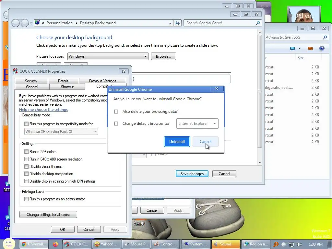Check Disable desktop composition
The width and height of the screenshot is (332, 249).
tap(27, 174)
